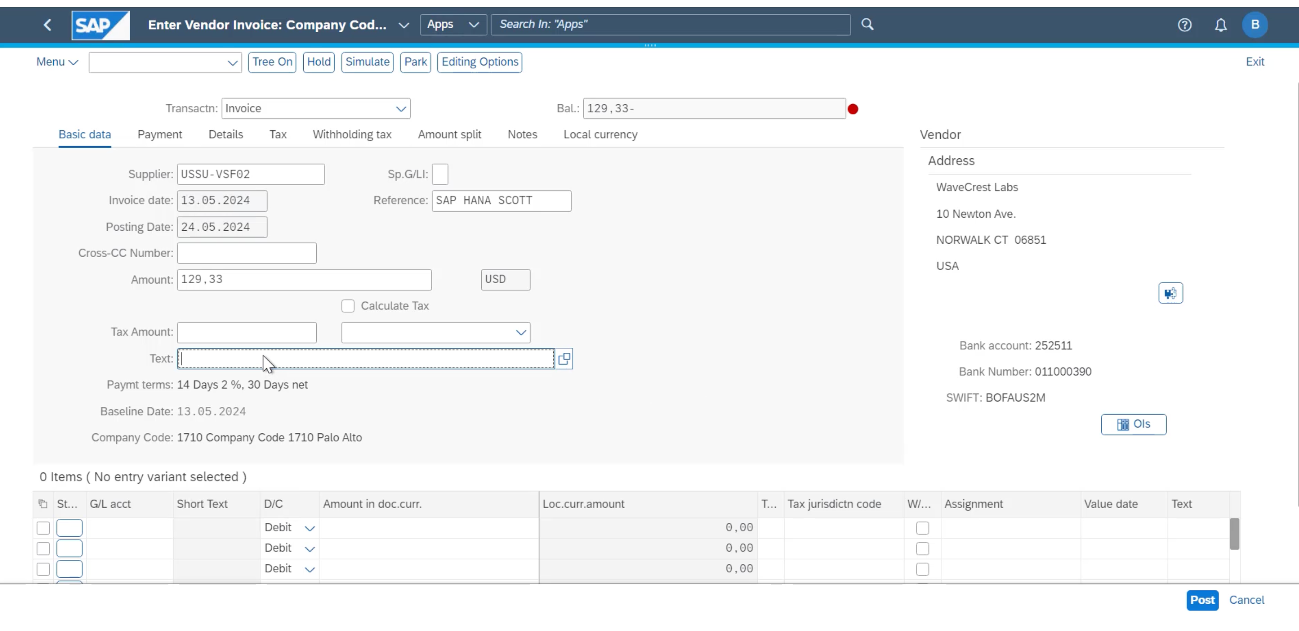Image resolution: width=1299 pixels, height=631 pixels.
Task: Check first item row selection checkbox
Action: tap(43, 528)
